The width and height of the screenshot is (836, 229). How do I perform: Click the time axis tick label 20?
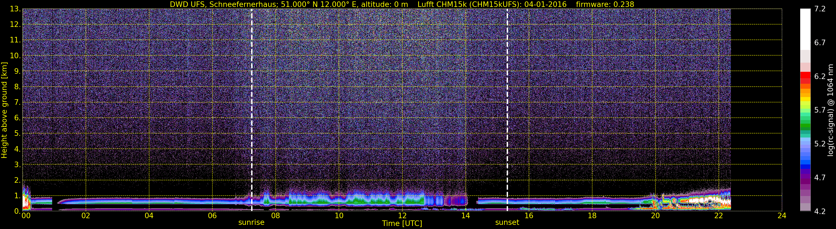(x=655, y=216)
